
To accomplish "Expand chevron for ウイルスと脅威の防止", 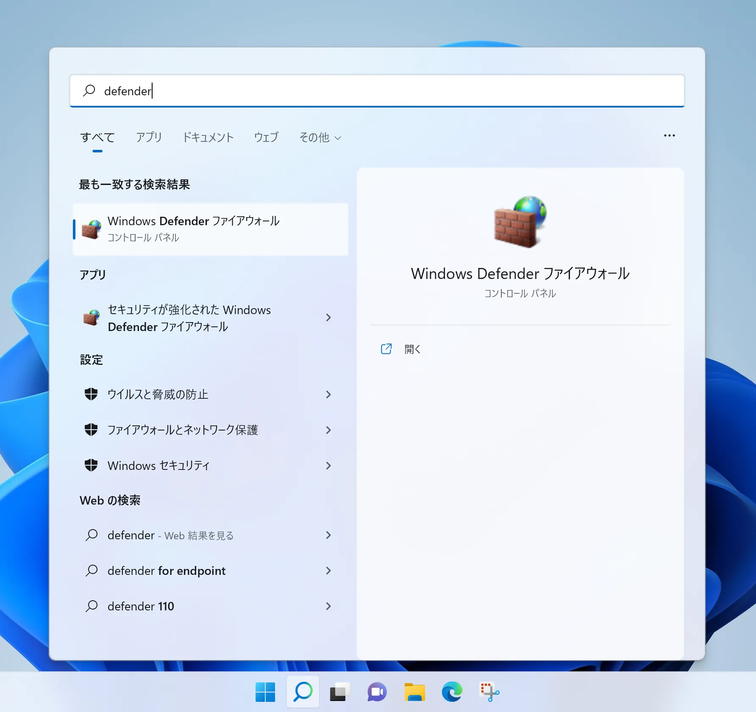I will point(328,395).
